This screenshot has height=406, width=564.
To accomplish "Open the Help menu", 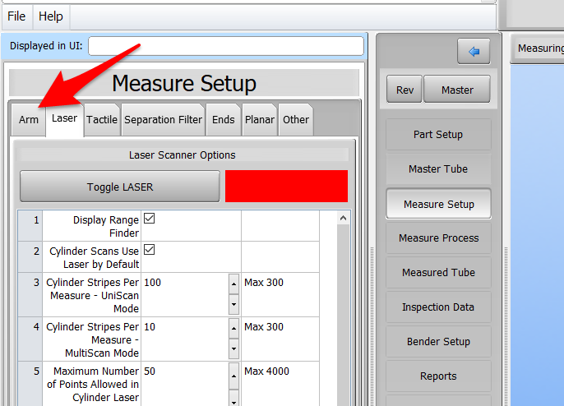I will pos(51,16).
